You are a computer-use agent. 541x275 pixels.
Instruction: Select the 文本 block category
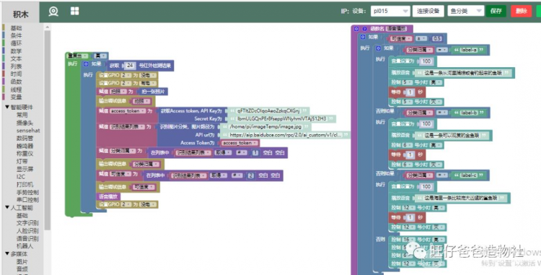pyautogui.click(x=16, y=58)
